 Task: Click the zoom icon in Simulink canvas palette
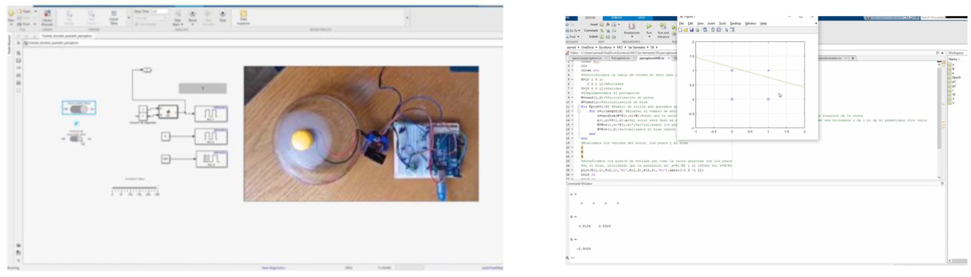(x=19, y=53)
